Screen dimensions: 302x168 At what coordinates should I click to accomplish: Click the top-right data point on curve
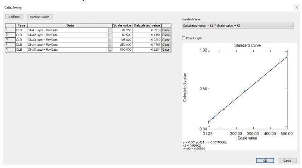pos(287,57)
